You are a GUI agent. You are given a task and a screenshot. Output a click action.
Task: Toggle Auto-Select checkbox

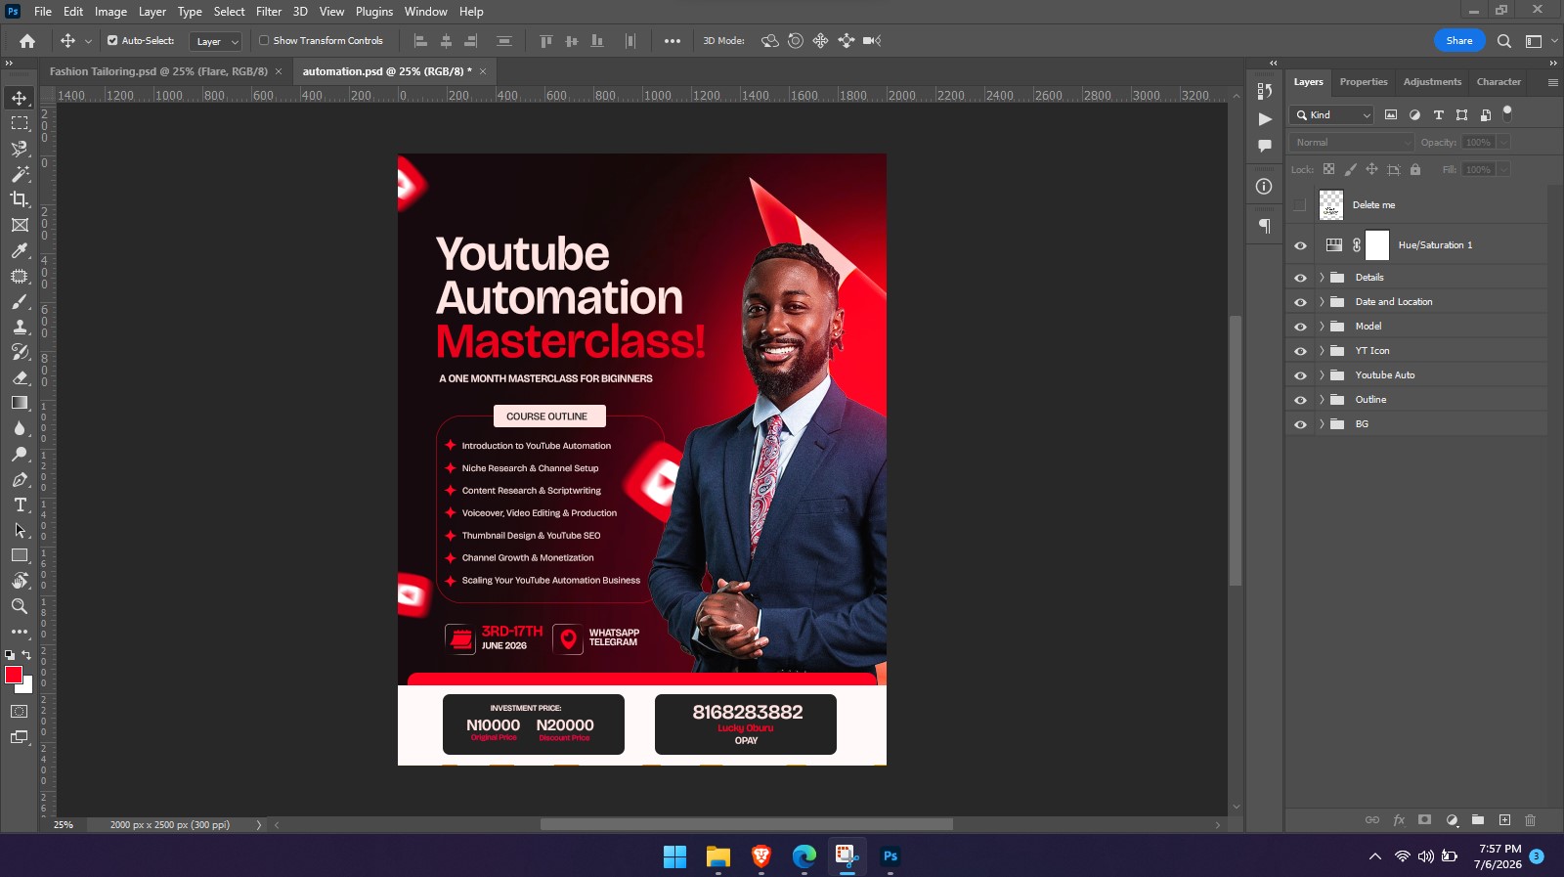pyautogui.click(x=112, y=41)
